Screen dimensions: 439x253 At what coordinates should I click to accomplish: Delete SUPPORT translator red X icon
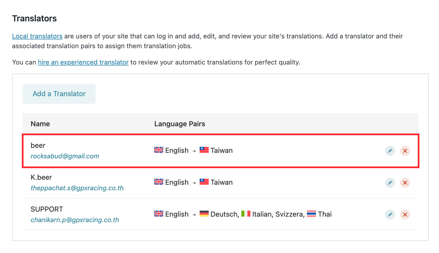pos(405,215)
